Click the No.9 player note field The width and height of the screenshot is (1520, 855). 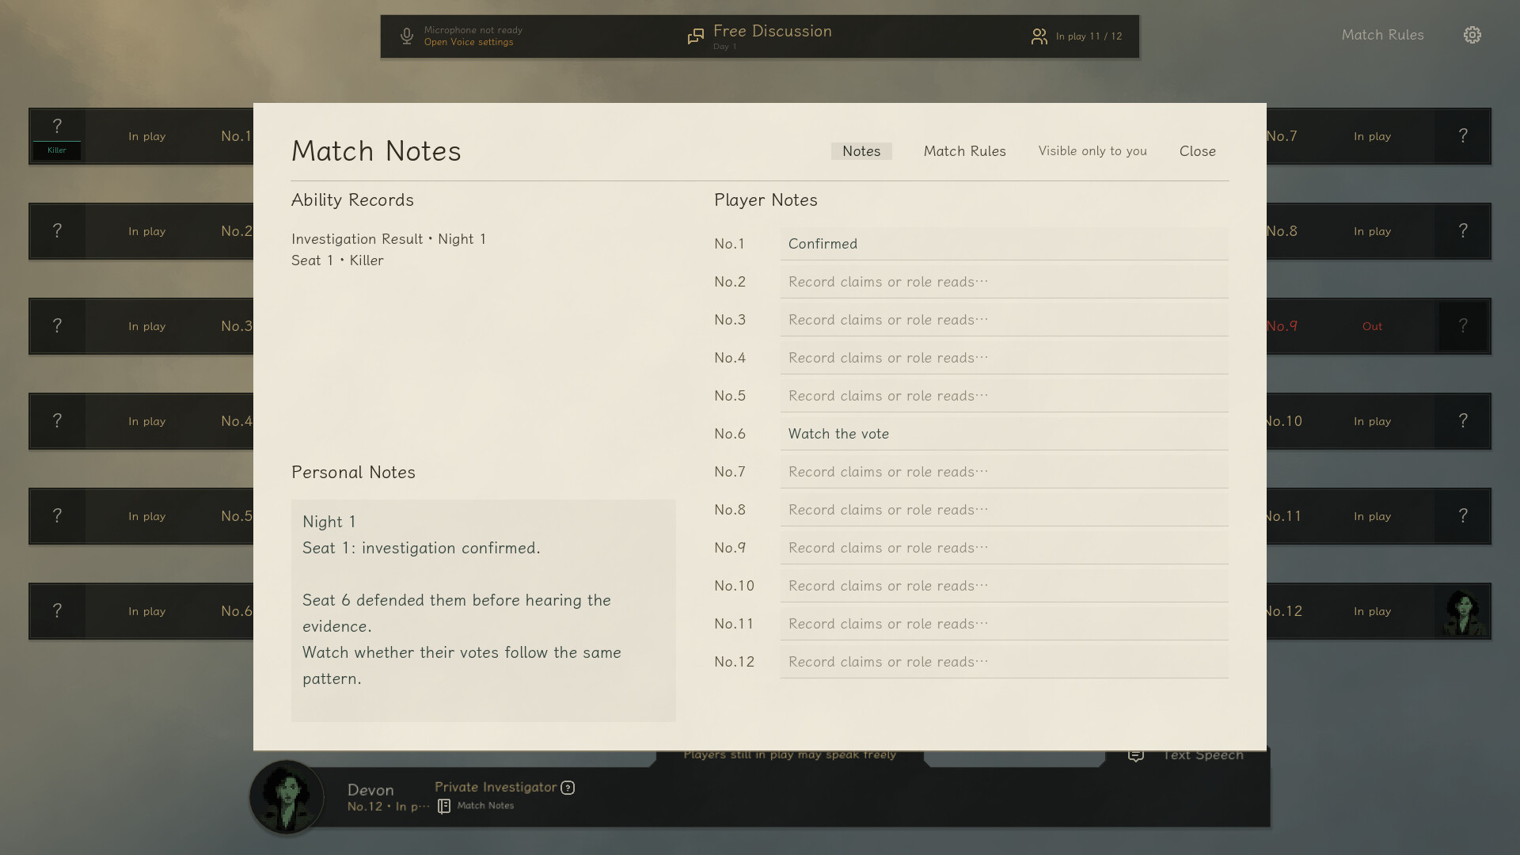(x=1004, y=548)
